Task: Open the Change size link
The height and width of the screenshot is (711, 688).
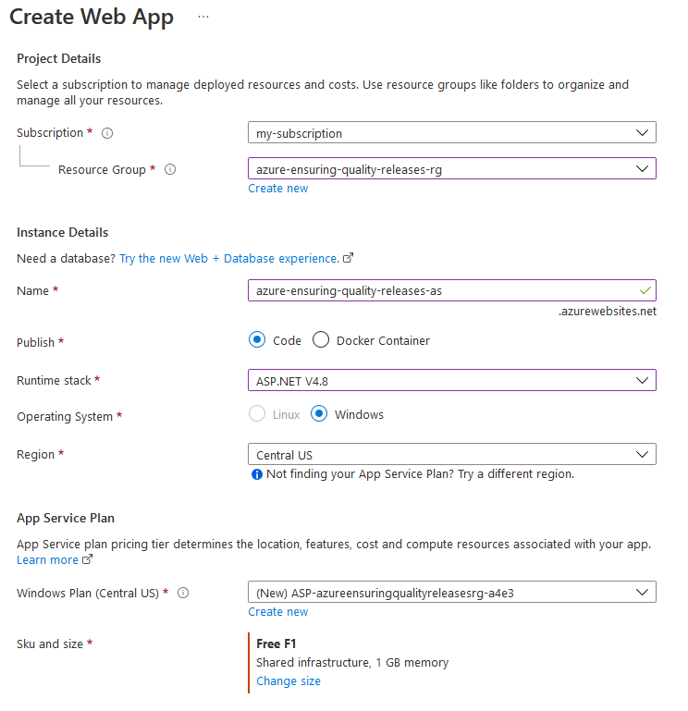Action: click(289, 681)
